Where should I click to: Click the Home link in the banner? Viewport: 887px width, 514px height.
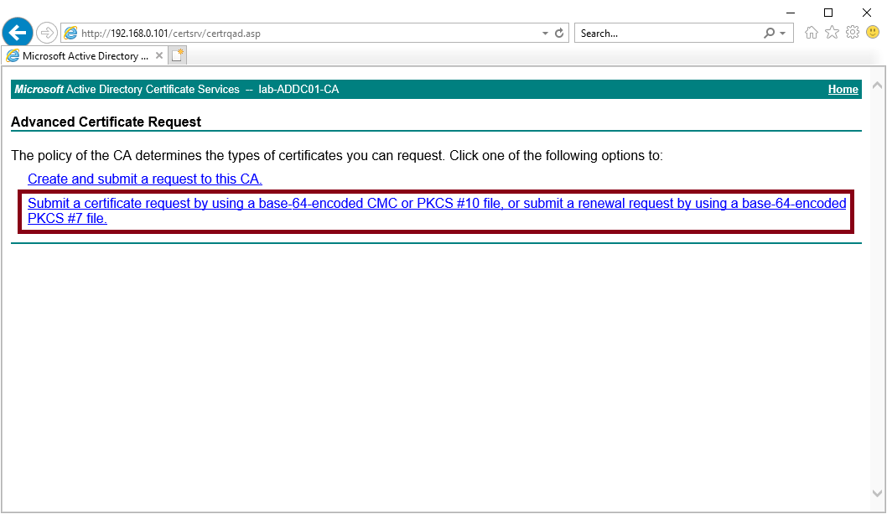(843, 90)
